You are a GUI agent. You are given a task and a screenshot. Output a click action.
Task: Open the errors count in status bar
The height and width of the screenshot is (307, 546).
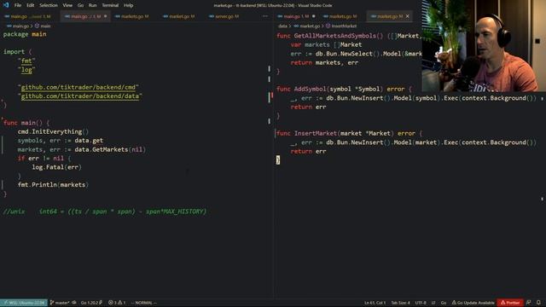(x=113, y=303)
